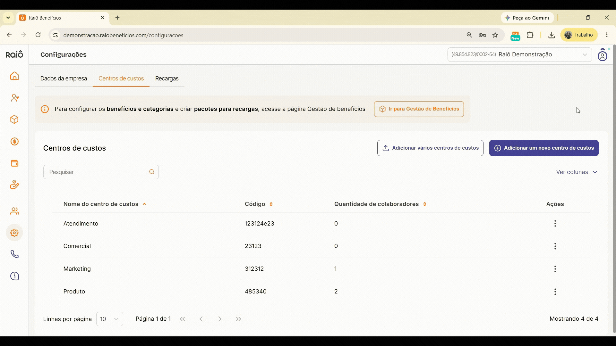Switch to Dados da empresa tab

tap(64, 78)
